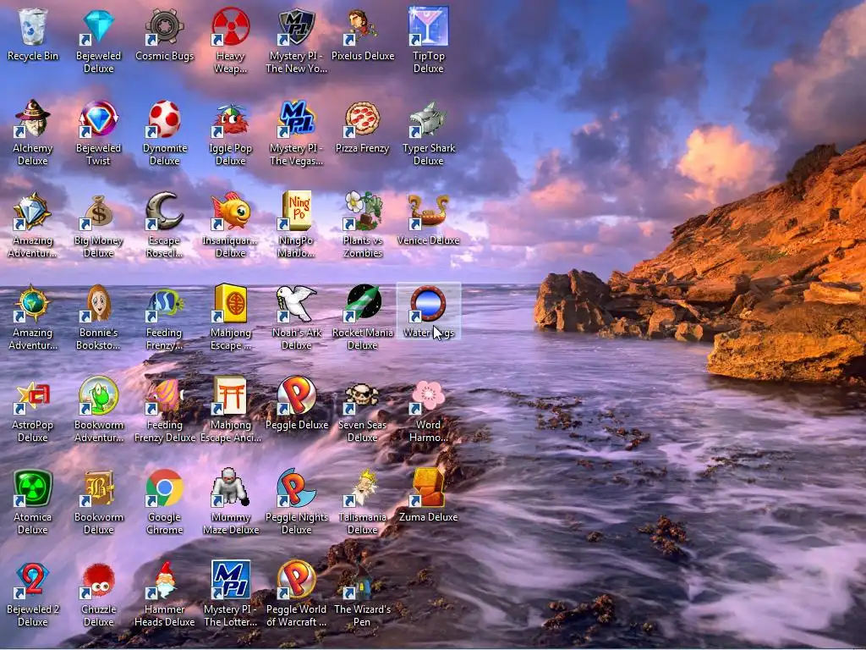Image resolution: width=866 pixels, height=650 pixels.
Task: Select the Water Bugs porthole icon
Action: pyautogui.click(x=428, y=304)
